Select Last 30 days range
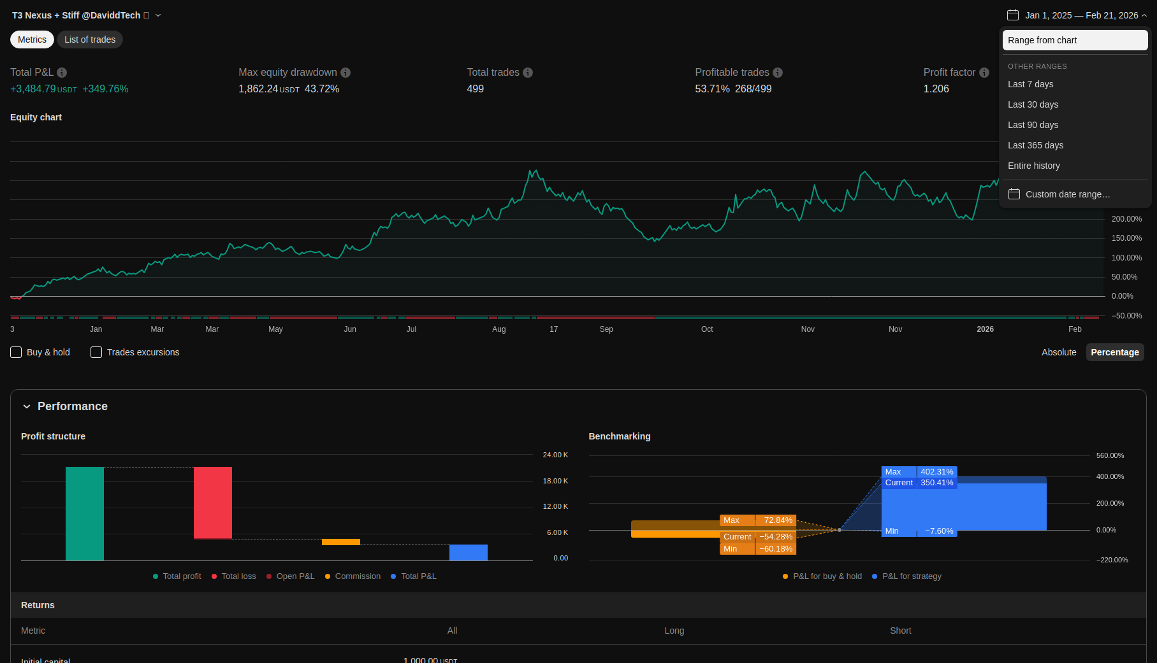This screenshot has height=663, width=1157. coord(1033,104)
